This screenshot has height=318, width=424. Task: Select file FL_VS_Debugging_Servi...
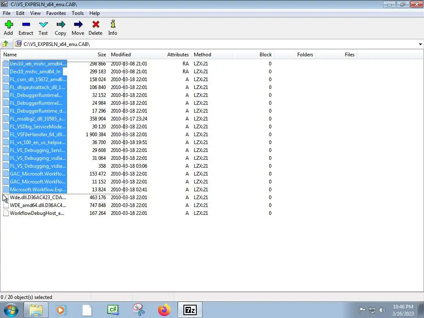tap(38, 150)
